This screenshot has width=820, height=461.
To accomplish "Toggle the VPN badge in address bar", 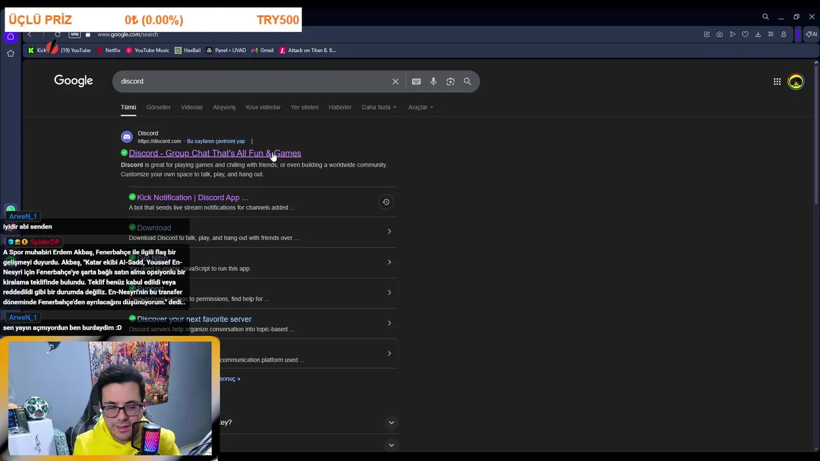I will coord(74,35).
